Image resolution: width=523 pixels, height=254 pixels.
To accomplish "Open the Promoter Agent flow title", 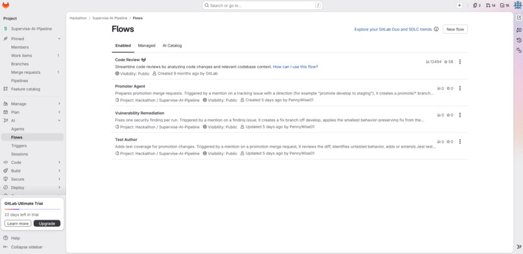I will [130, 86].
